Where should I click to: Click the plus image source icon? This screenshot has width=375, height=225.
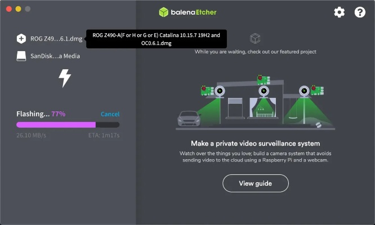(21, 39)
